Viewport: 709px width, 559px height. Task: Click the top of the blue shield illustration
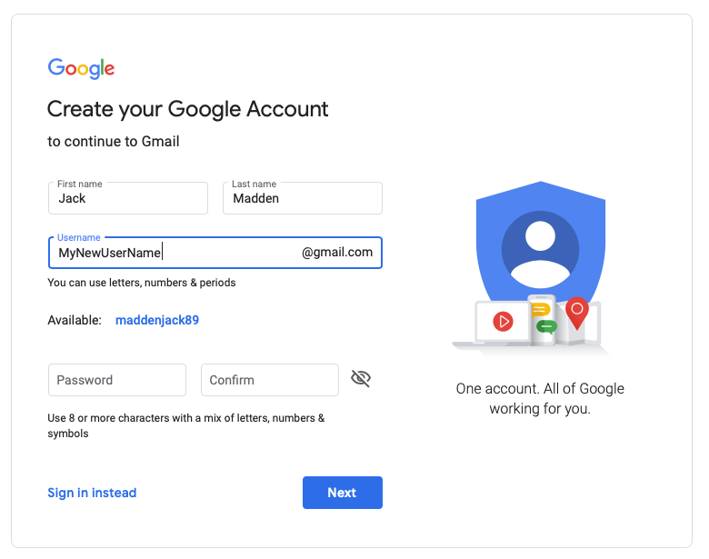pos(540,191)
